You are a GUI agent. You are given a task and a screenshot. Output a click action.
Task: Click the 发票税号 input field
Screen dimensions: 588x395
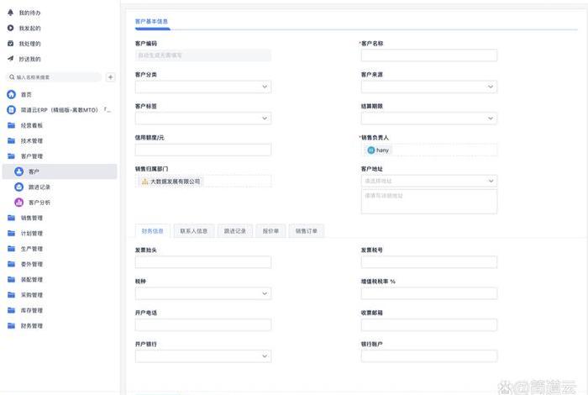click(x=429, y=262)
